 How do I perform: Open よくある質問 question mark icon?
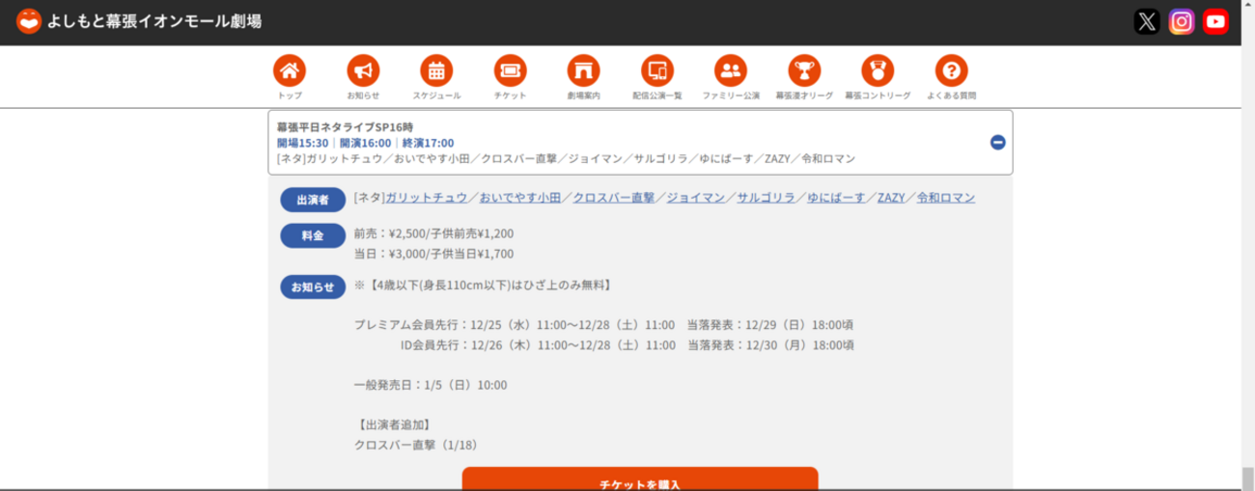[952, 70]
